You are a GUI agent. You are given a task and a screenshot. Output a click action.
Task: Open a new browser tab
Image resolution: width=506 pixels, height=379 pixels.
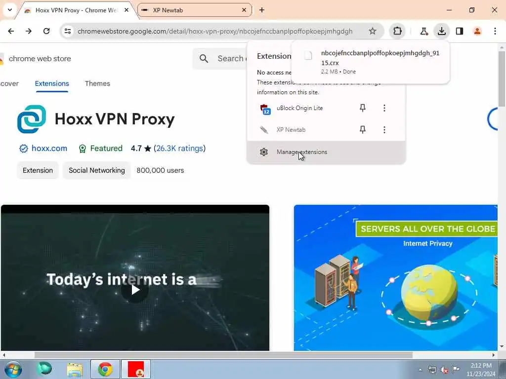pyautogui.click(x=262, y=10)
